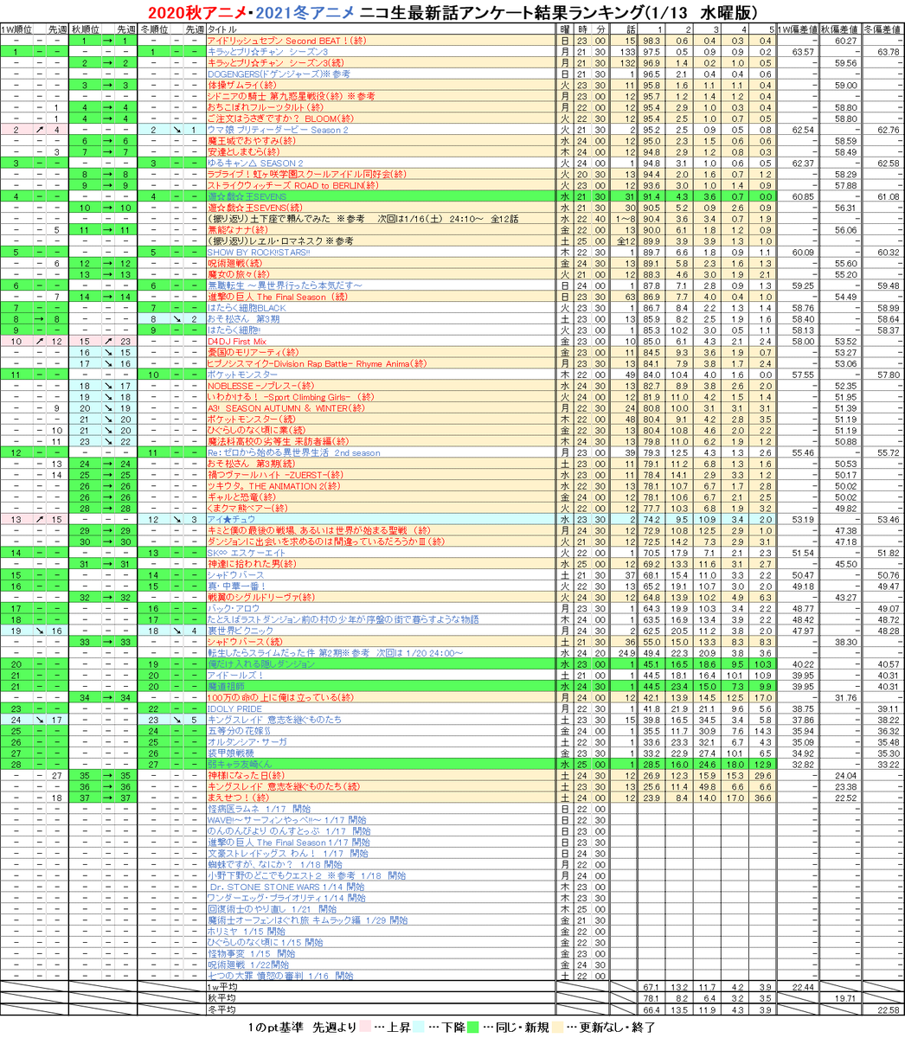Click the 冬平均 summary row label
This screenshot has height=1038, width=905.
coord(221,1011)
